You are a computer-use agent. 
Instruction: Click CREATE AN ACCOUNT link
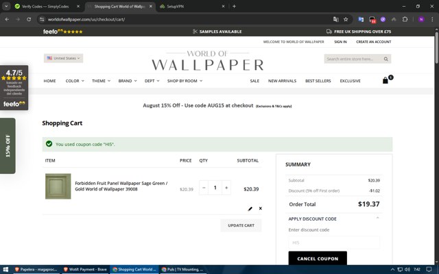coord(373,42)
